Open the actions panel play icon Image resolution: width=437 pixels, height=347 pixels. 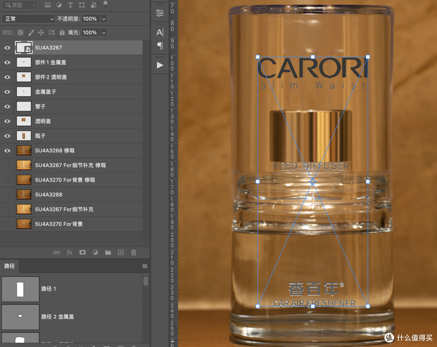tap(160, 65)
